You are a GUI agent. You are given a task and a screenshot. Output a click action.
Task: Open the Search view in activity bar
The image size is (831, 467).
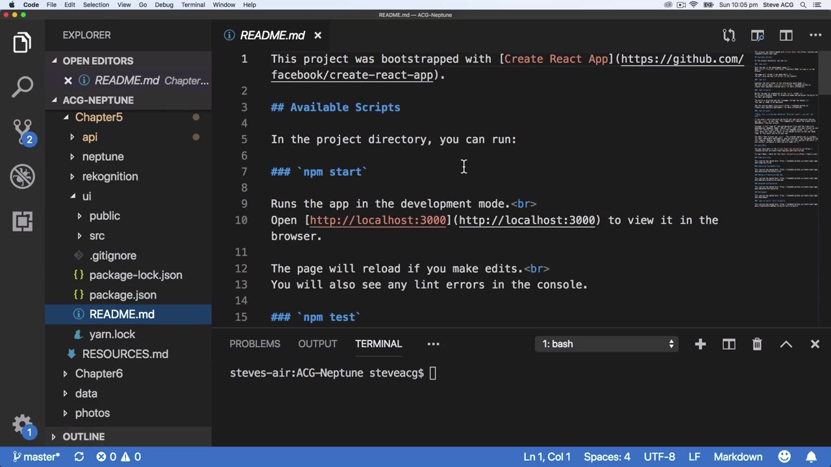point(22,87)
